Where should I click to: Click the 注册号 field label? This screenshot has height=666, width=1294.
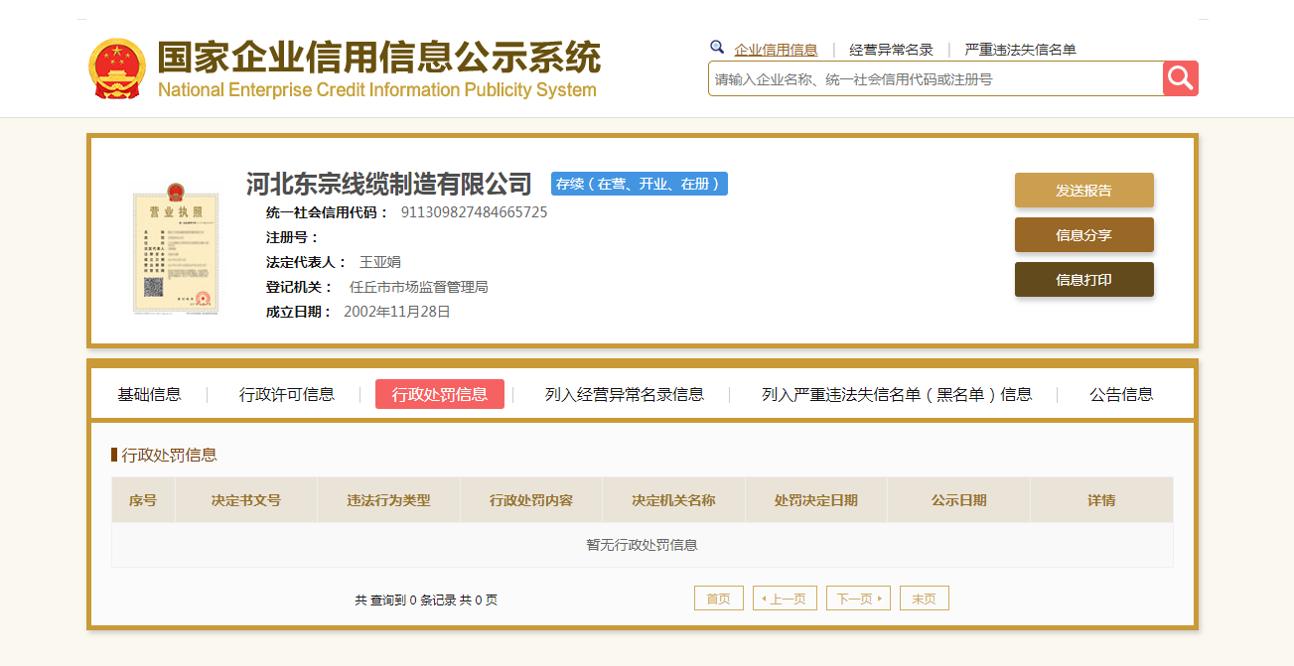(292, 237)
